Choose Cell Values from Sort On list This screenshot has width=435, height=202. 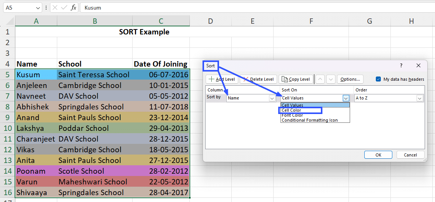coord(315,105)
